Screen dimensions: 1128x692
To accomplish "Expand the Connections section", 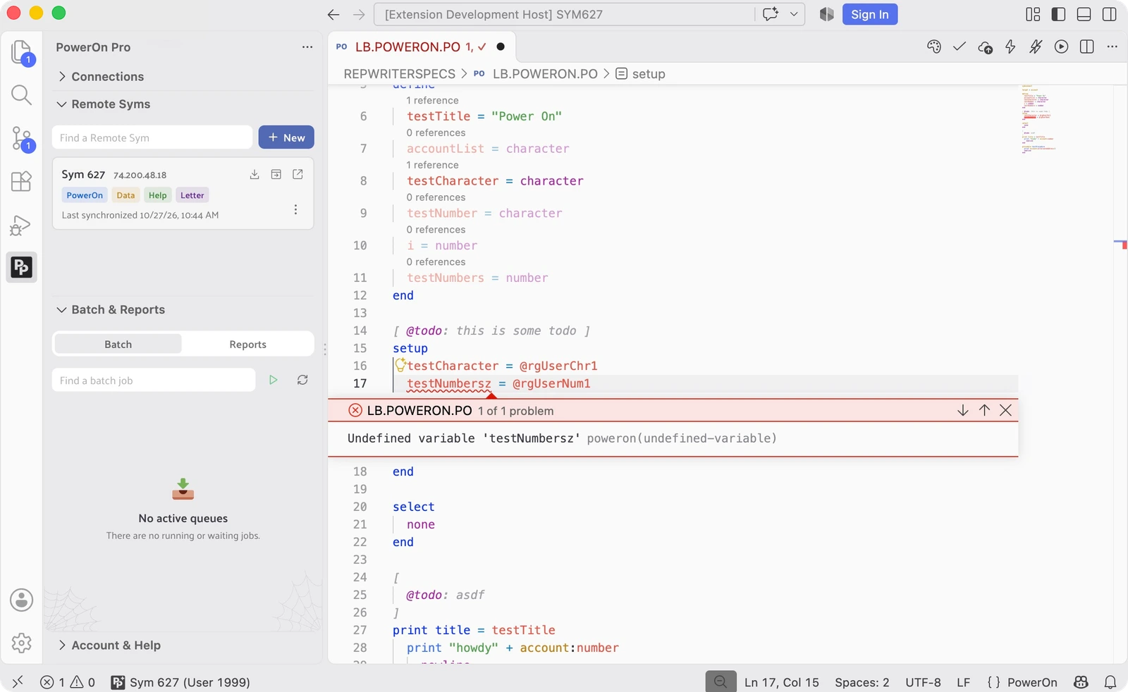I will pyautogui.click(x=183, y=76).
